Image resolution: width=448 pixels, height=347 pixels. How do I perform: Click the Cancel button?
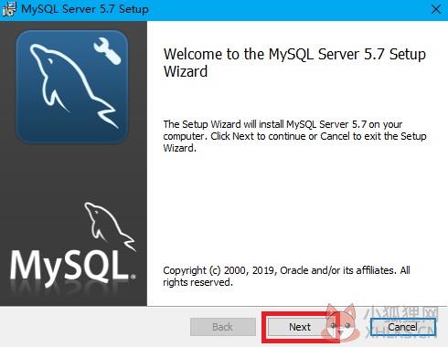(x=402, y=327)
